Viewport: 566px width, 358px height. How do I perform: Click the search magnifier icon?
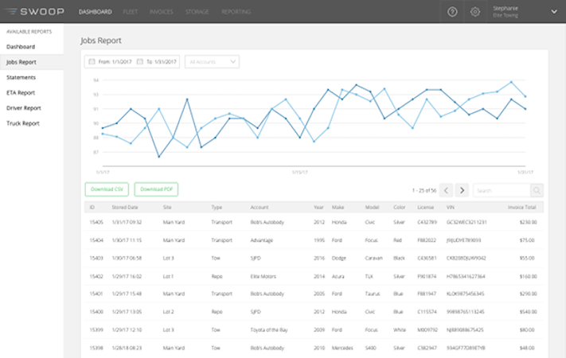coord(537,190)
